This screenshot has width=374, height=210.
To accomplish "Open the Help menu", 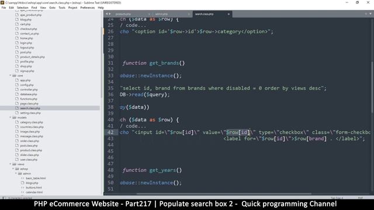I will pos(101,8).
